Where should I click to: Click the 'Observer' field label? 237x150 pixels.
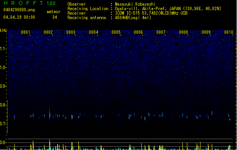(x=76, y=4)
